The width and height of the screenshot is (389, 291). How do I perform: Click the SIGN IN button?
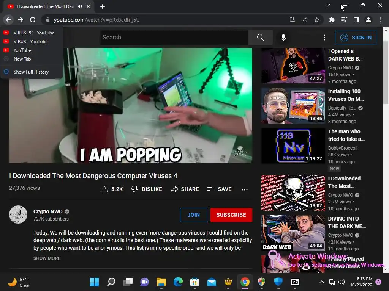[x=356, y=38]
